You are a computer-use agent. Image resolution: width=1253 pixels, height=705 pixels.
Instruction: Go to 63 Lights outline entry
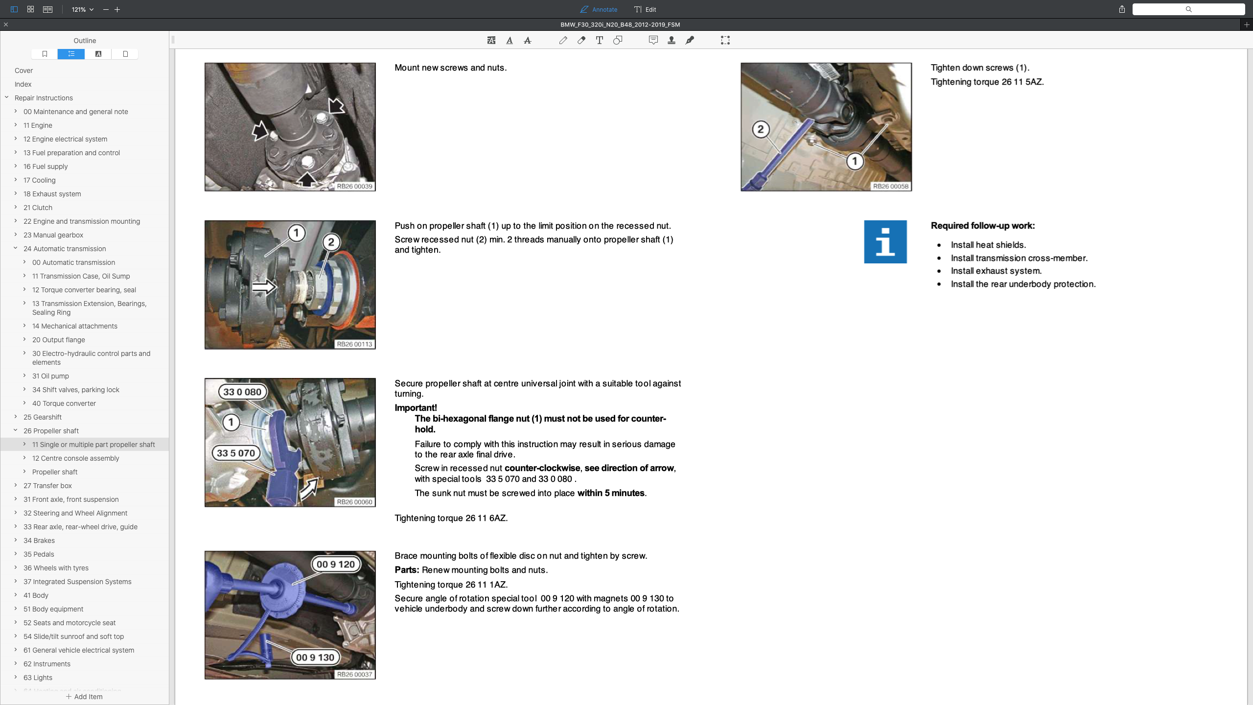click(x=38, y=678)
